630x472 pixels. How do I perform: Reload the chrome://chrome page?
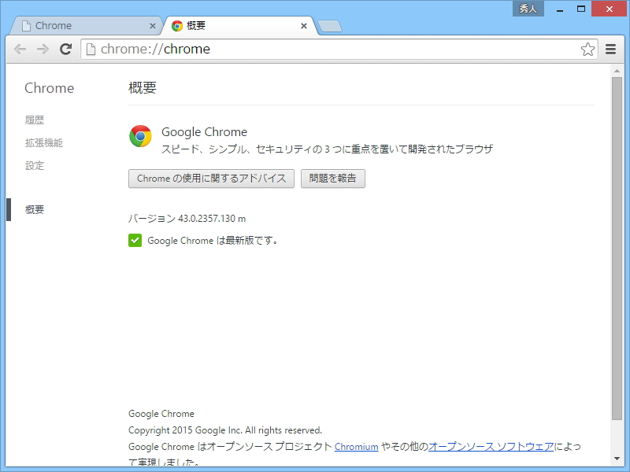[65, 49]
